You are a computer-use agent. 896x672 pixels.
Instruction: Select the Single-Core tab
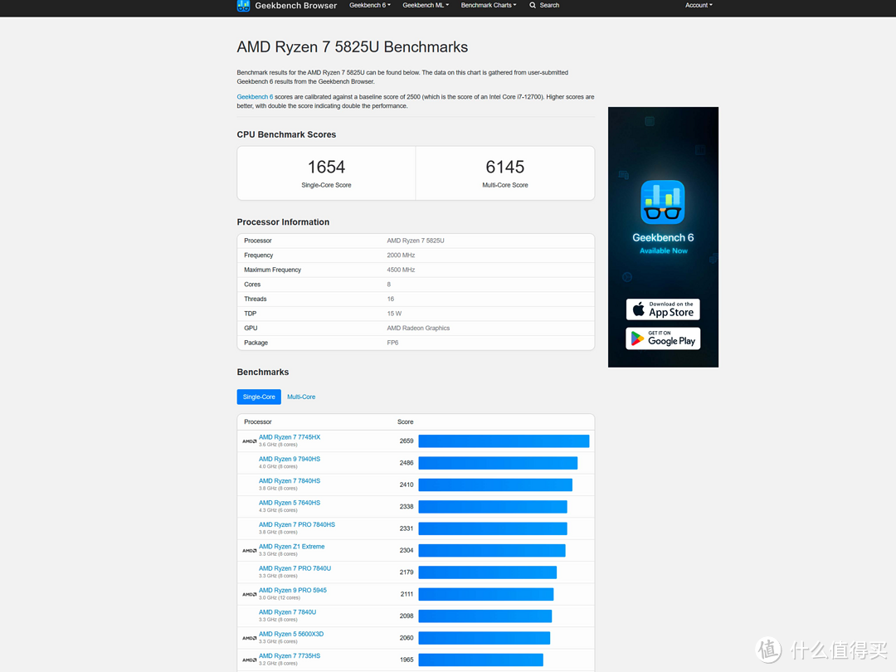(x=259, y=397)
